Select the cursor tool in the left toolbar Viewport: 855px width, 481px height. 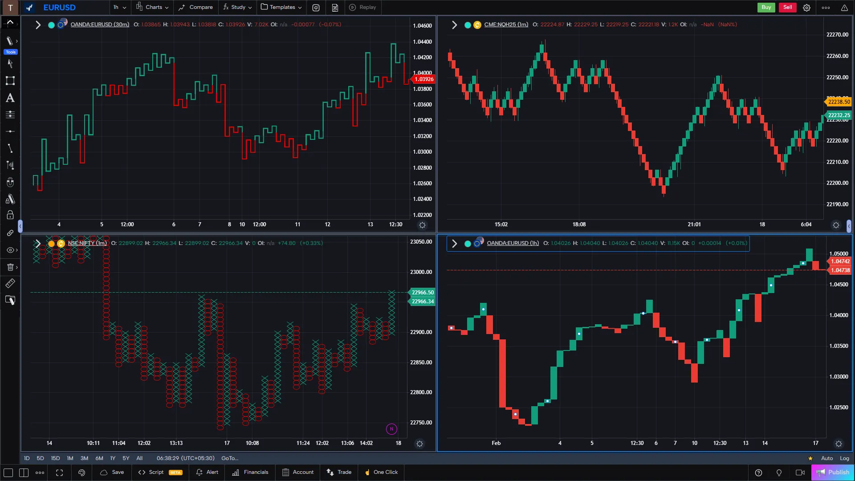10,64
